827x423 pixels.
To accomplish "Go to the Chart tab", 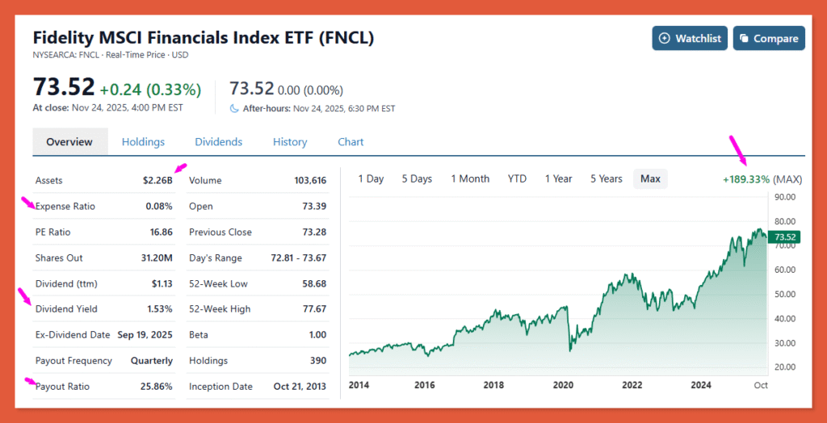I will (x=351, y=142).
